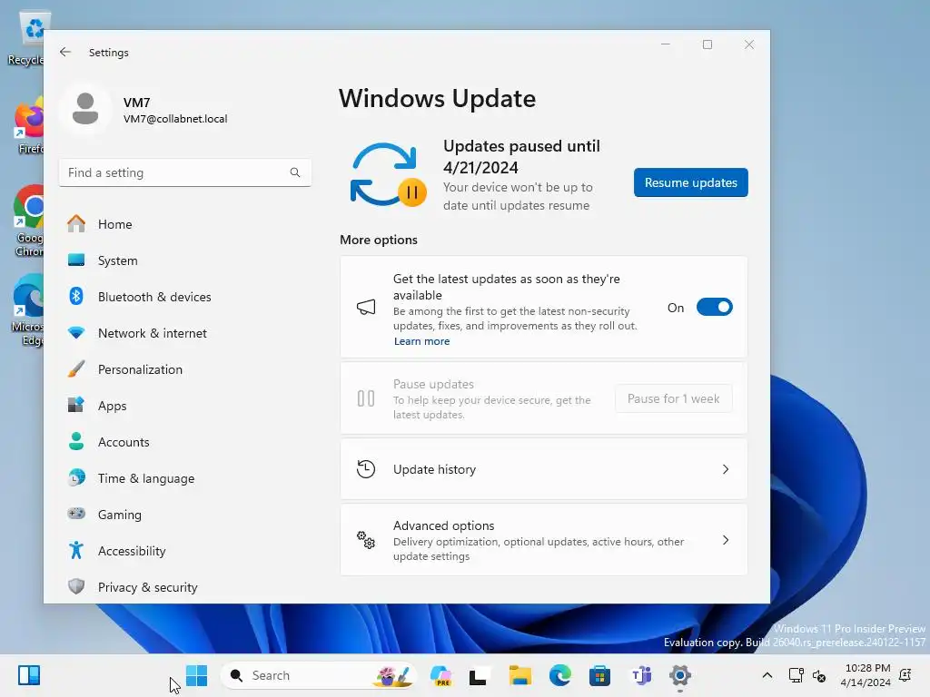Viewport: 930px width, 697px height.
Task: Open Accessibility settings category
Action: tap(185, 551)
